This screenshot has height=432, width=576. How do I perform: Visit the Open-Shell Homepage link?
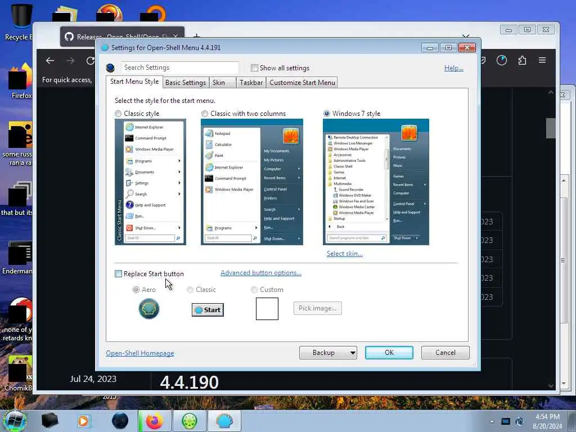[x=140, y=353]
